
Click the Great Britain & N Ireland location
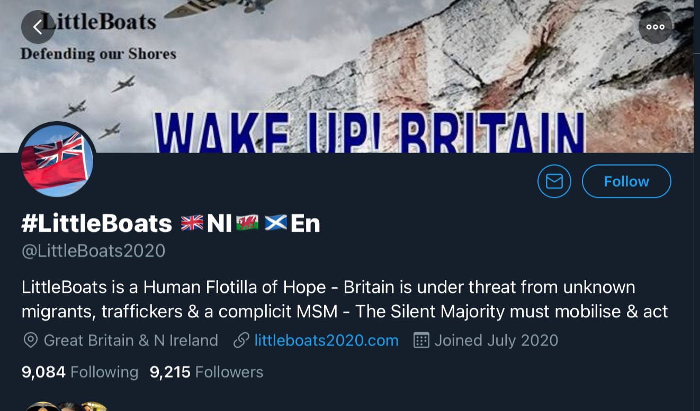(x=131, y=340)
